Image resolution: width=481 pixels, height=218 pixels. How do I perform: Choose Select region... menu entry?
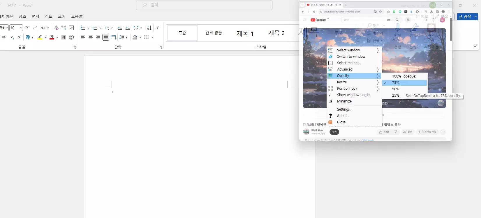[354, 63]
